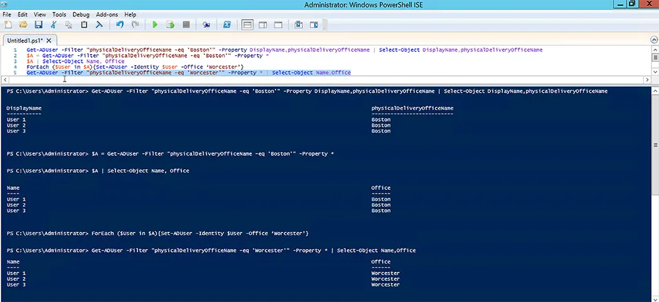659x302 pixels.
Task: Open the Help menu
Action: 131,14
